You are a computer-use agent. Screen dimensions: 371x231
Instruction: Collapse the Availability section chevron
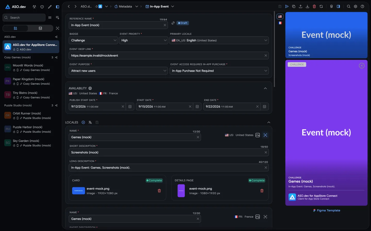[265, 88]
